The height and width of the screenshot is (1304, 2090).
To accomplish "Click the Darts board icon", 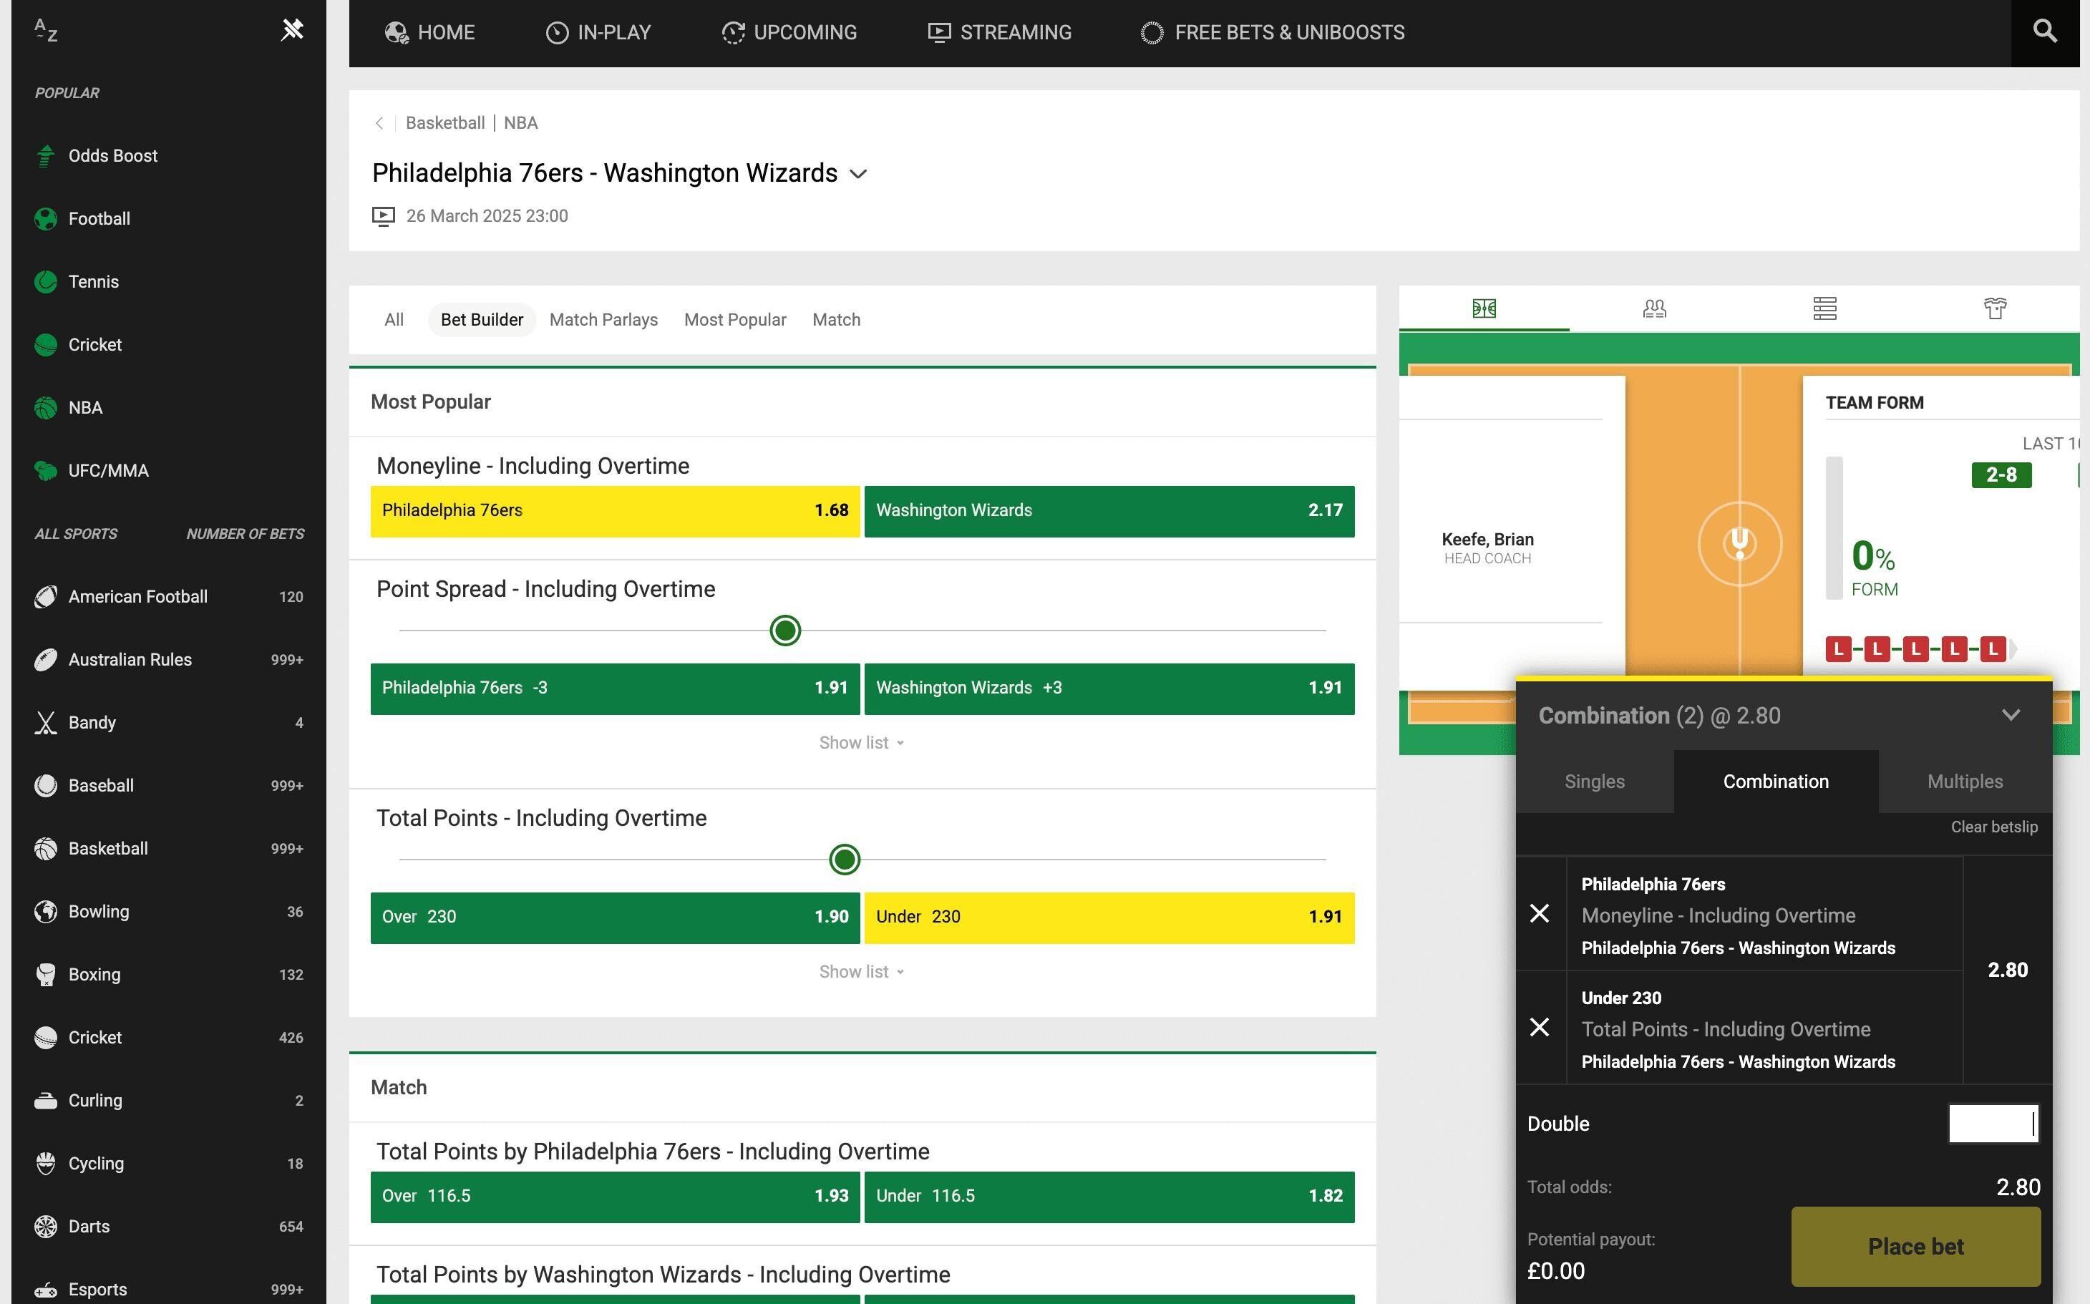I will 46,1227.
